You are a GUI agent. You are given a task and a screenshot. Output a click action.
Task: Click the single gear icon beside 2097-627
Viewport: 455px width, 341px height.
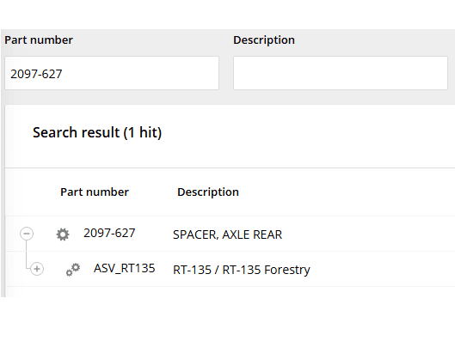click(63, 234)
